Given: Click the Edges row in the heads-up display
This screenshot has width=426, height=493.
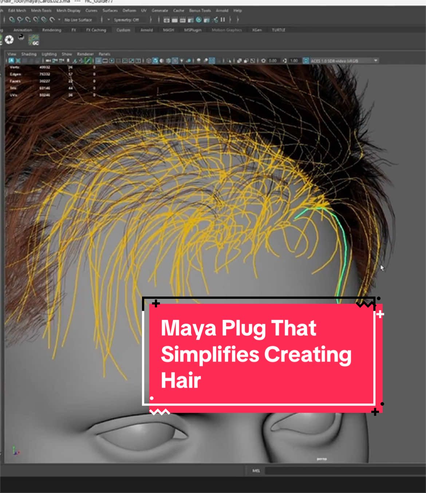Looking at the screenshot, I should (53, 74).
